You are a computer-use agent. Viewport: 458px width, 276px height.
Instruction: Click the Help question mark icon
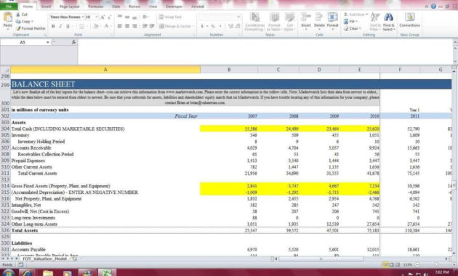pos(433,6)
